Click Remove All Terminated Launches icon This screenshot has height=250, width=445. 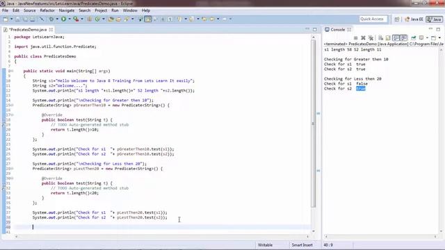(x=371, y=37)
